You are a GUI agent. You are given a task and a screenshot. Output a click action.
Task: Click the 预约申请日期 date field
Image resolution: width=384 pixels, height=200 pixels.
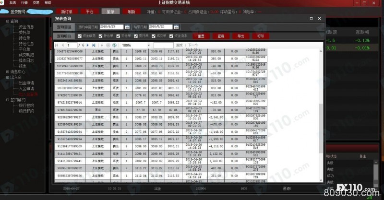click(111, 27)
